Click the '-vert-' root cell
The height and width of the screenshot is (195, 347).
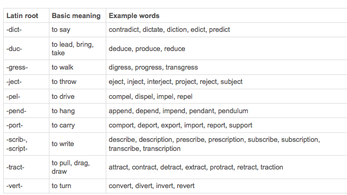[x=26, y=186]
